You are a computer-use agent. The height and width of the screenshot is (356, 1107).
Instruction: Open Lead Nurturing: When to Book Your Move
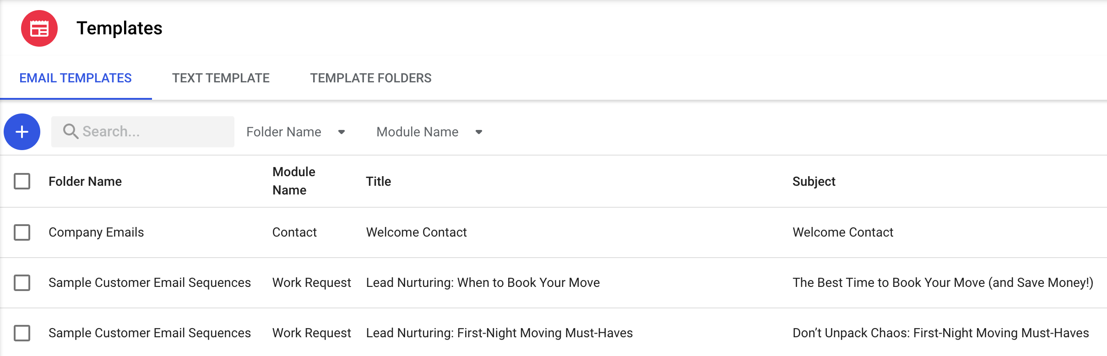(483, 283)
